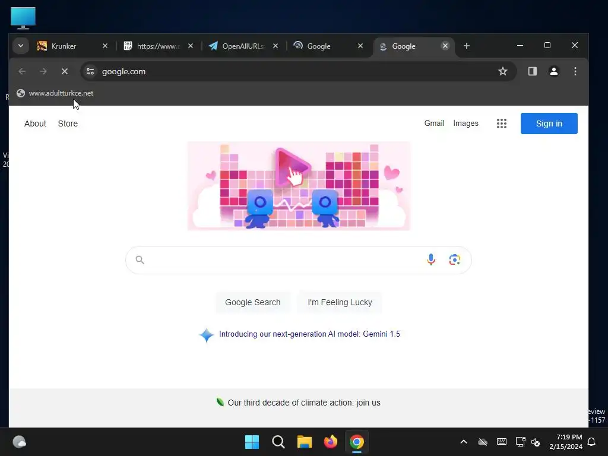
Task: Open Chrome three-dot menu
Action: 575,71
